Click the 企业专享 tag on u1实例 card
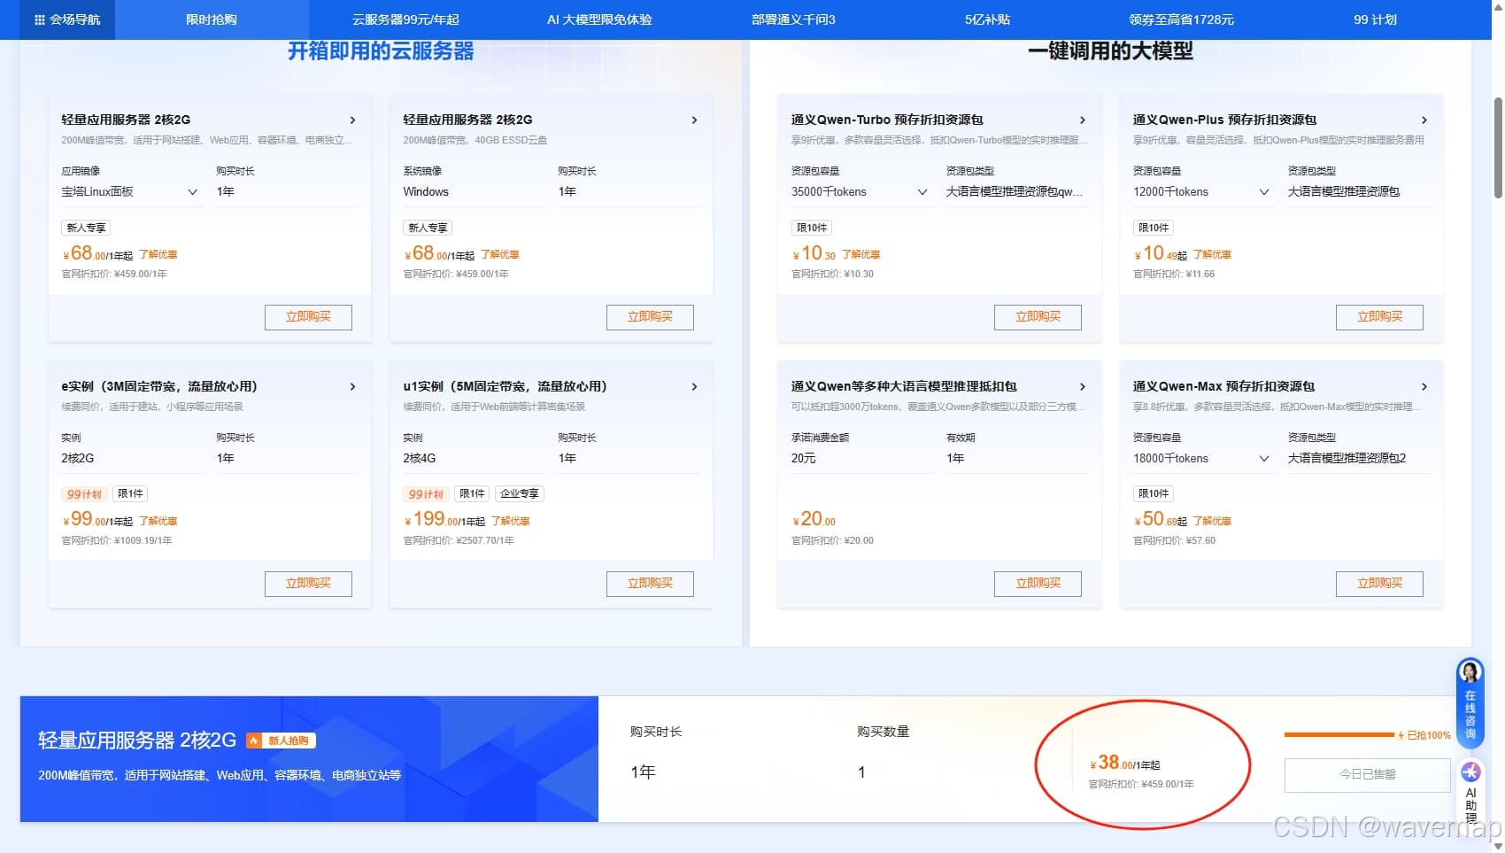 coord(520,494)
